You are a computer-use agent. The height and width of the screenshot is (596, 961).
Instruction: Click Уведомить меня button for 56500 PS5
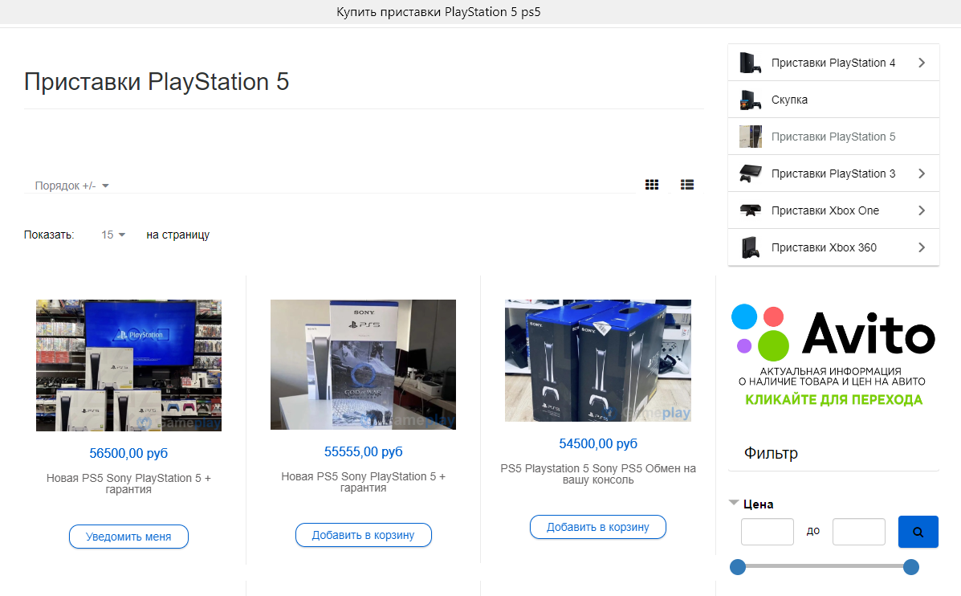(128, 537)
